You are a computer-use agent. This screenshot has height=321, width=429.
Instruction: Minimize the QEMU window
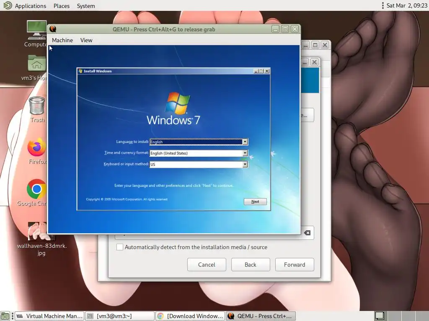275,29
